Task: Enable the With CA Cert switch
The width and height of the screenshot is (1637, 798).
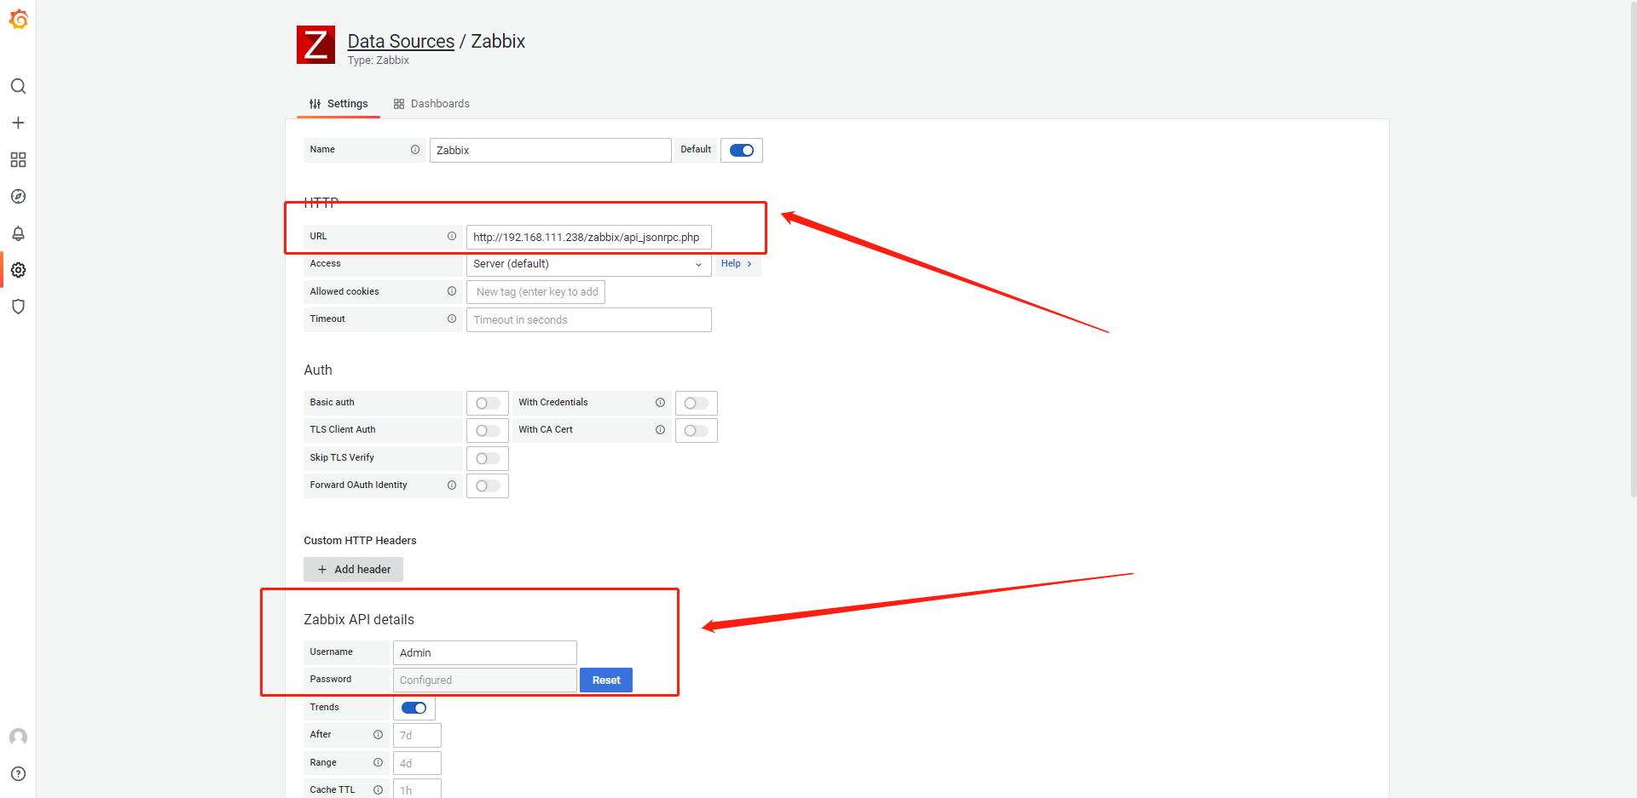Action: 697,431
